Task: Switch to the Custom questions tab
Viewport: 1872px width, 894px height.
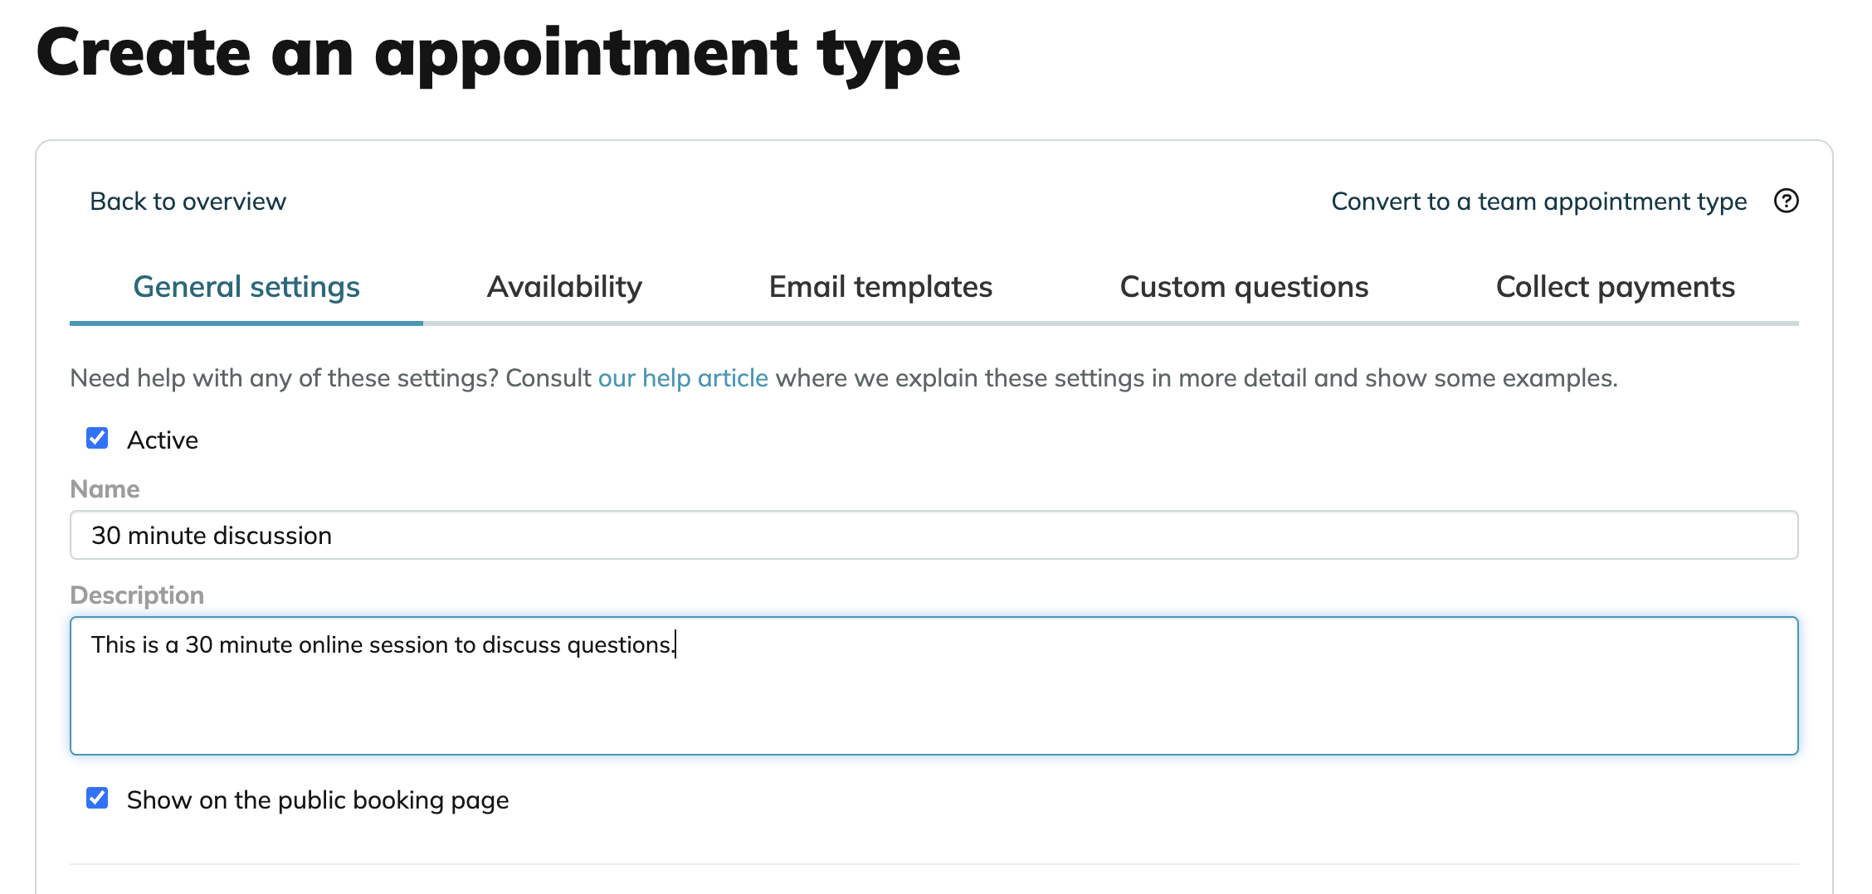Action: click(x=1244, y=287)
